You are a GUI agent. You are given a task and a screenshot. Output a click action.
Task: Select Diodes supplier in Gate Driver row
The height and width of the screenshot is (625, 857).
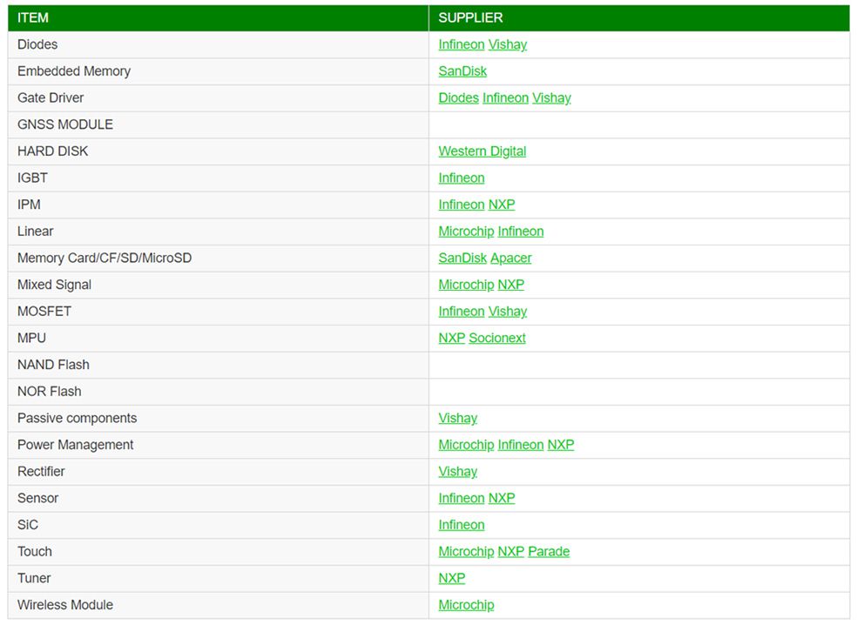[458, 98]
